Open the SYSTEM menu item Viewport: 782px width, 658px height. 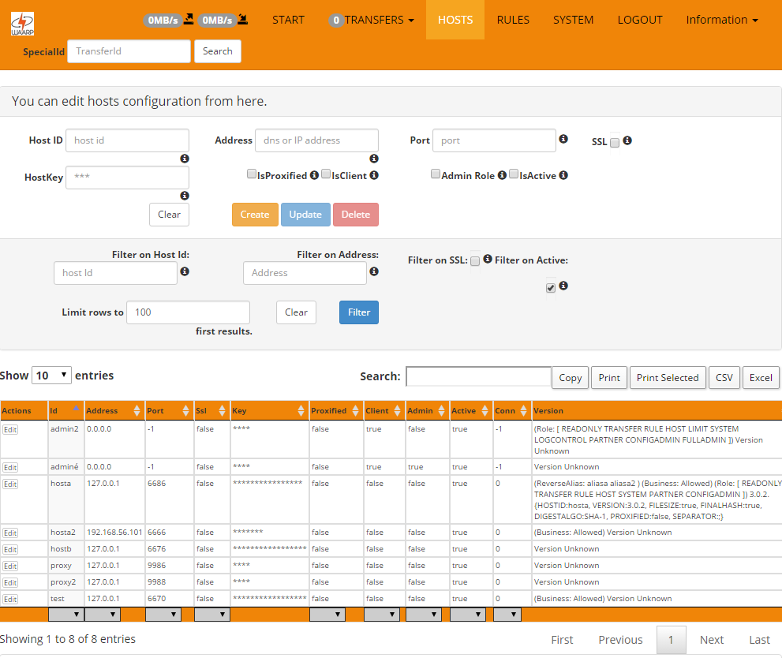[x=573, y=20]
